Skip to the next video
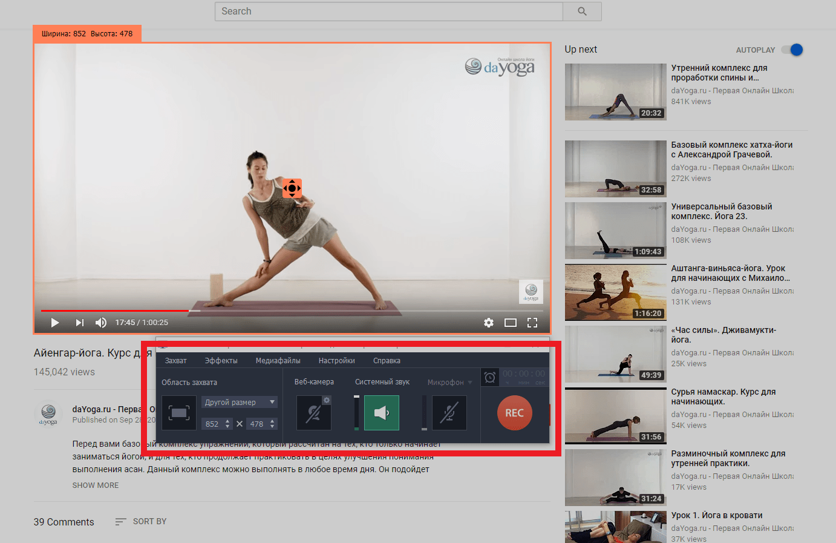The width and height of the screenshot is (836, 543). [79, 323]
